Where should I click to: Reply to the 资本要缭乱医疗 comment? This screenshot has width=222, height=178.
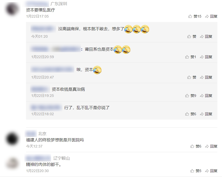211,16
